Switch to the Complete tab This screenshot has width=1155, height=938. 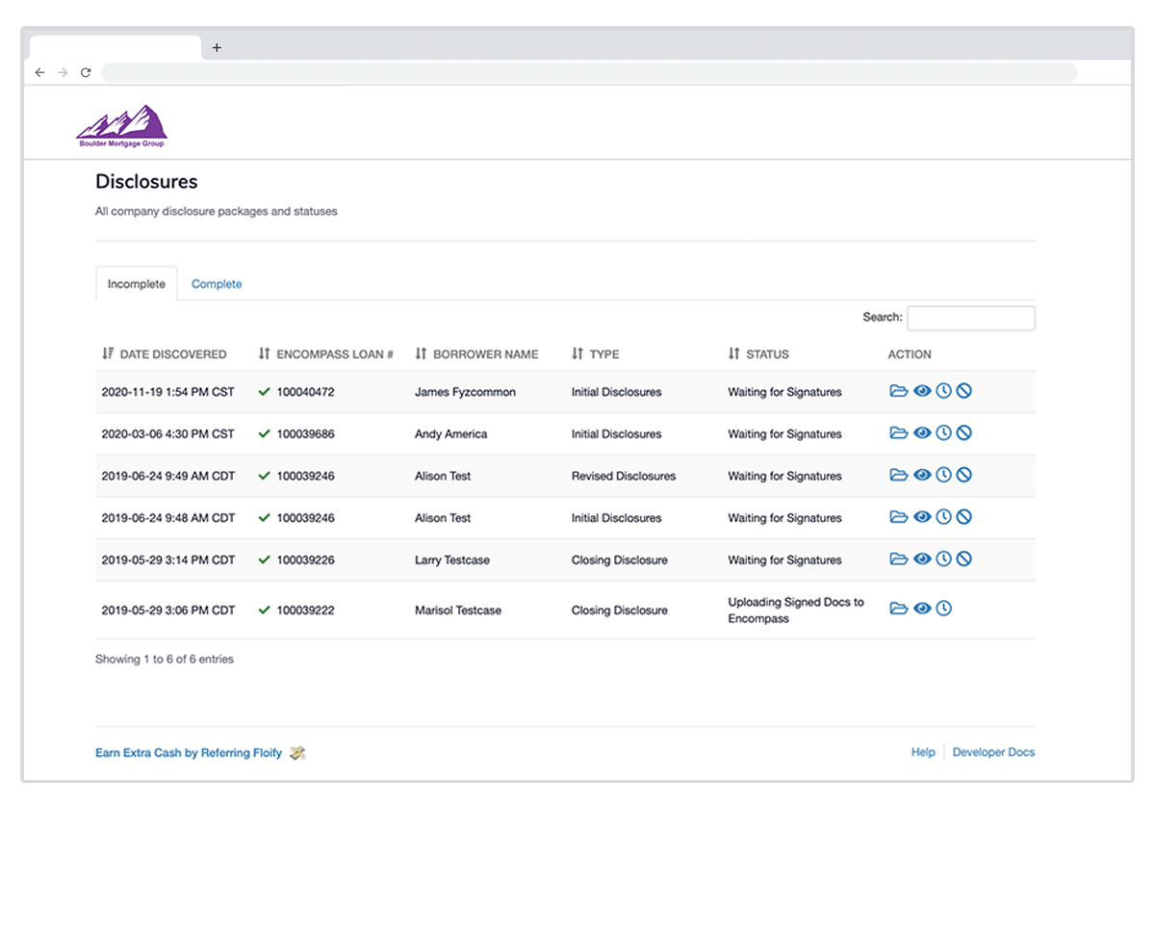[217, 284]
